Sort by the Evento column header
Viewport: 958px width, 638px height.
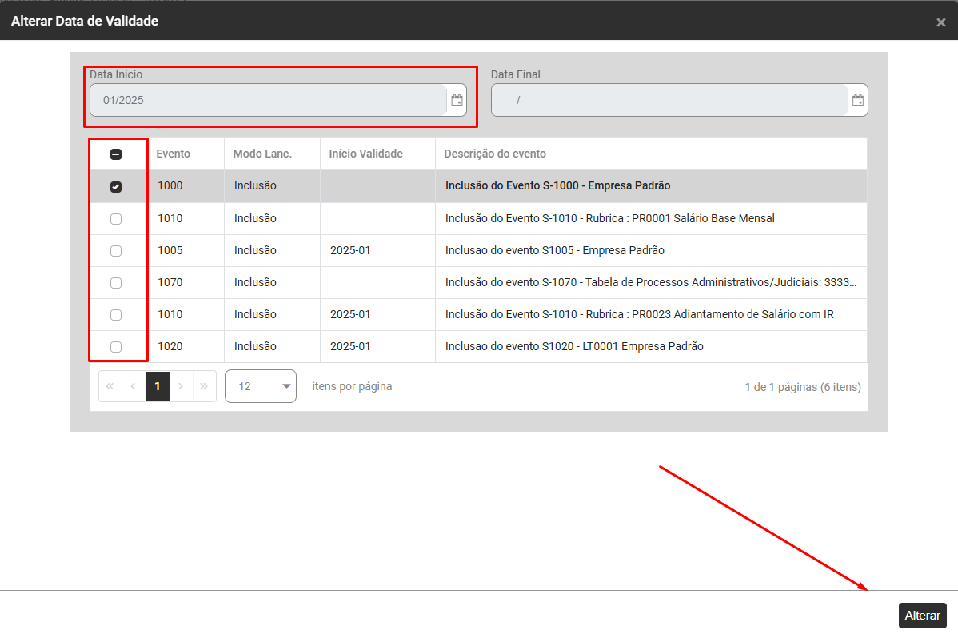point(174,154)
